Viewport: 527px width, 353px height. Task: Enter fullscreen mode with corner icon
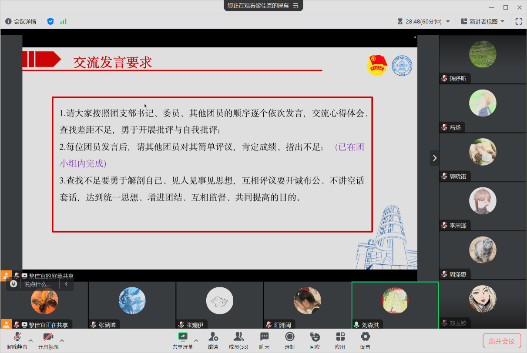[x=518, y=20]
